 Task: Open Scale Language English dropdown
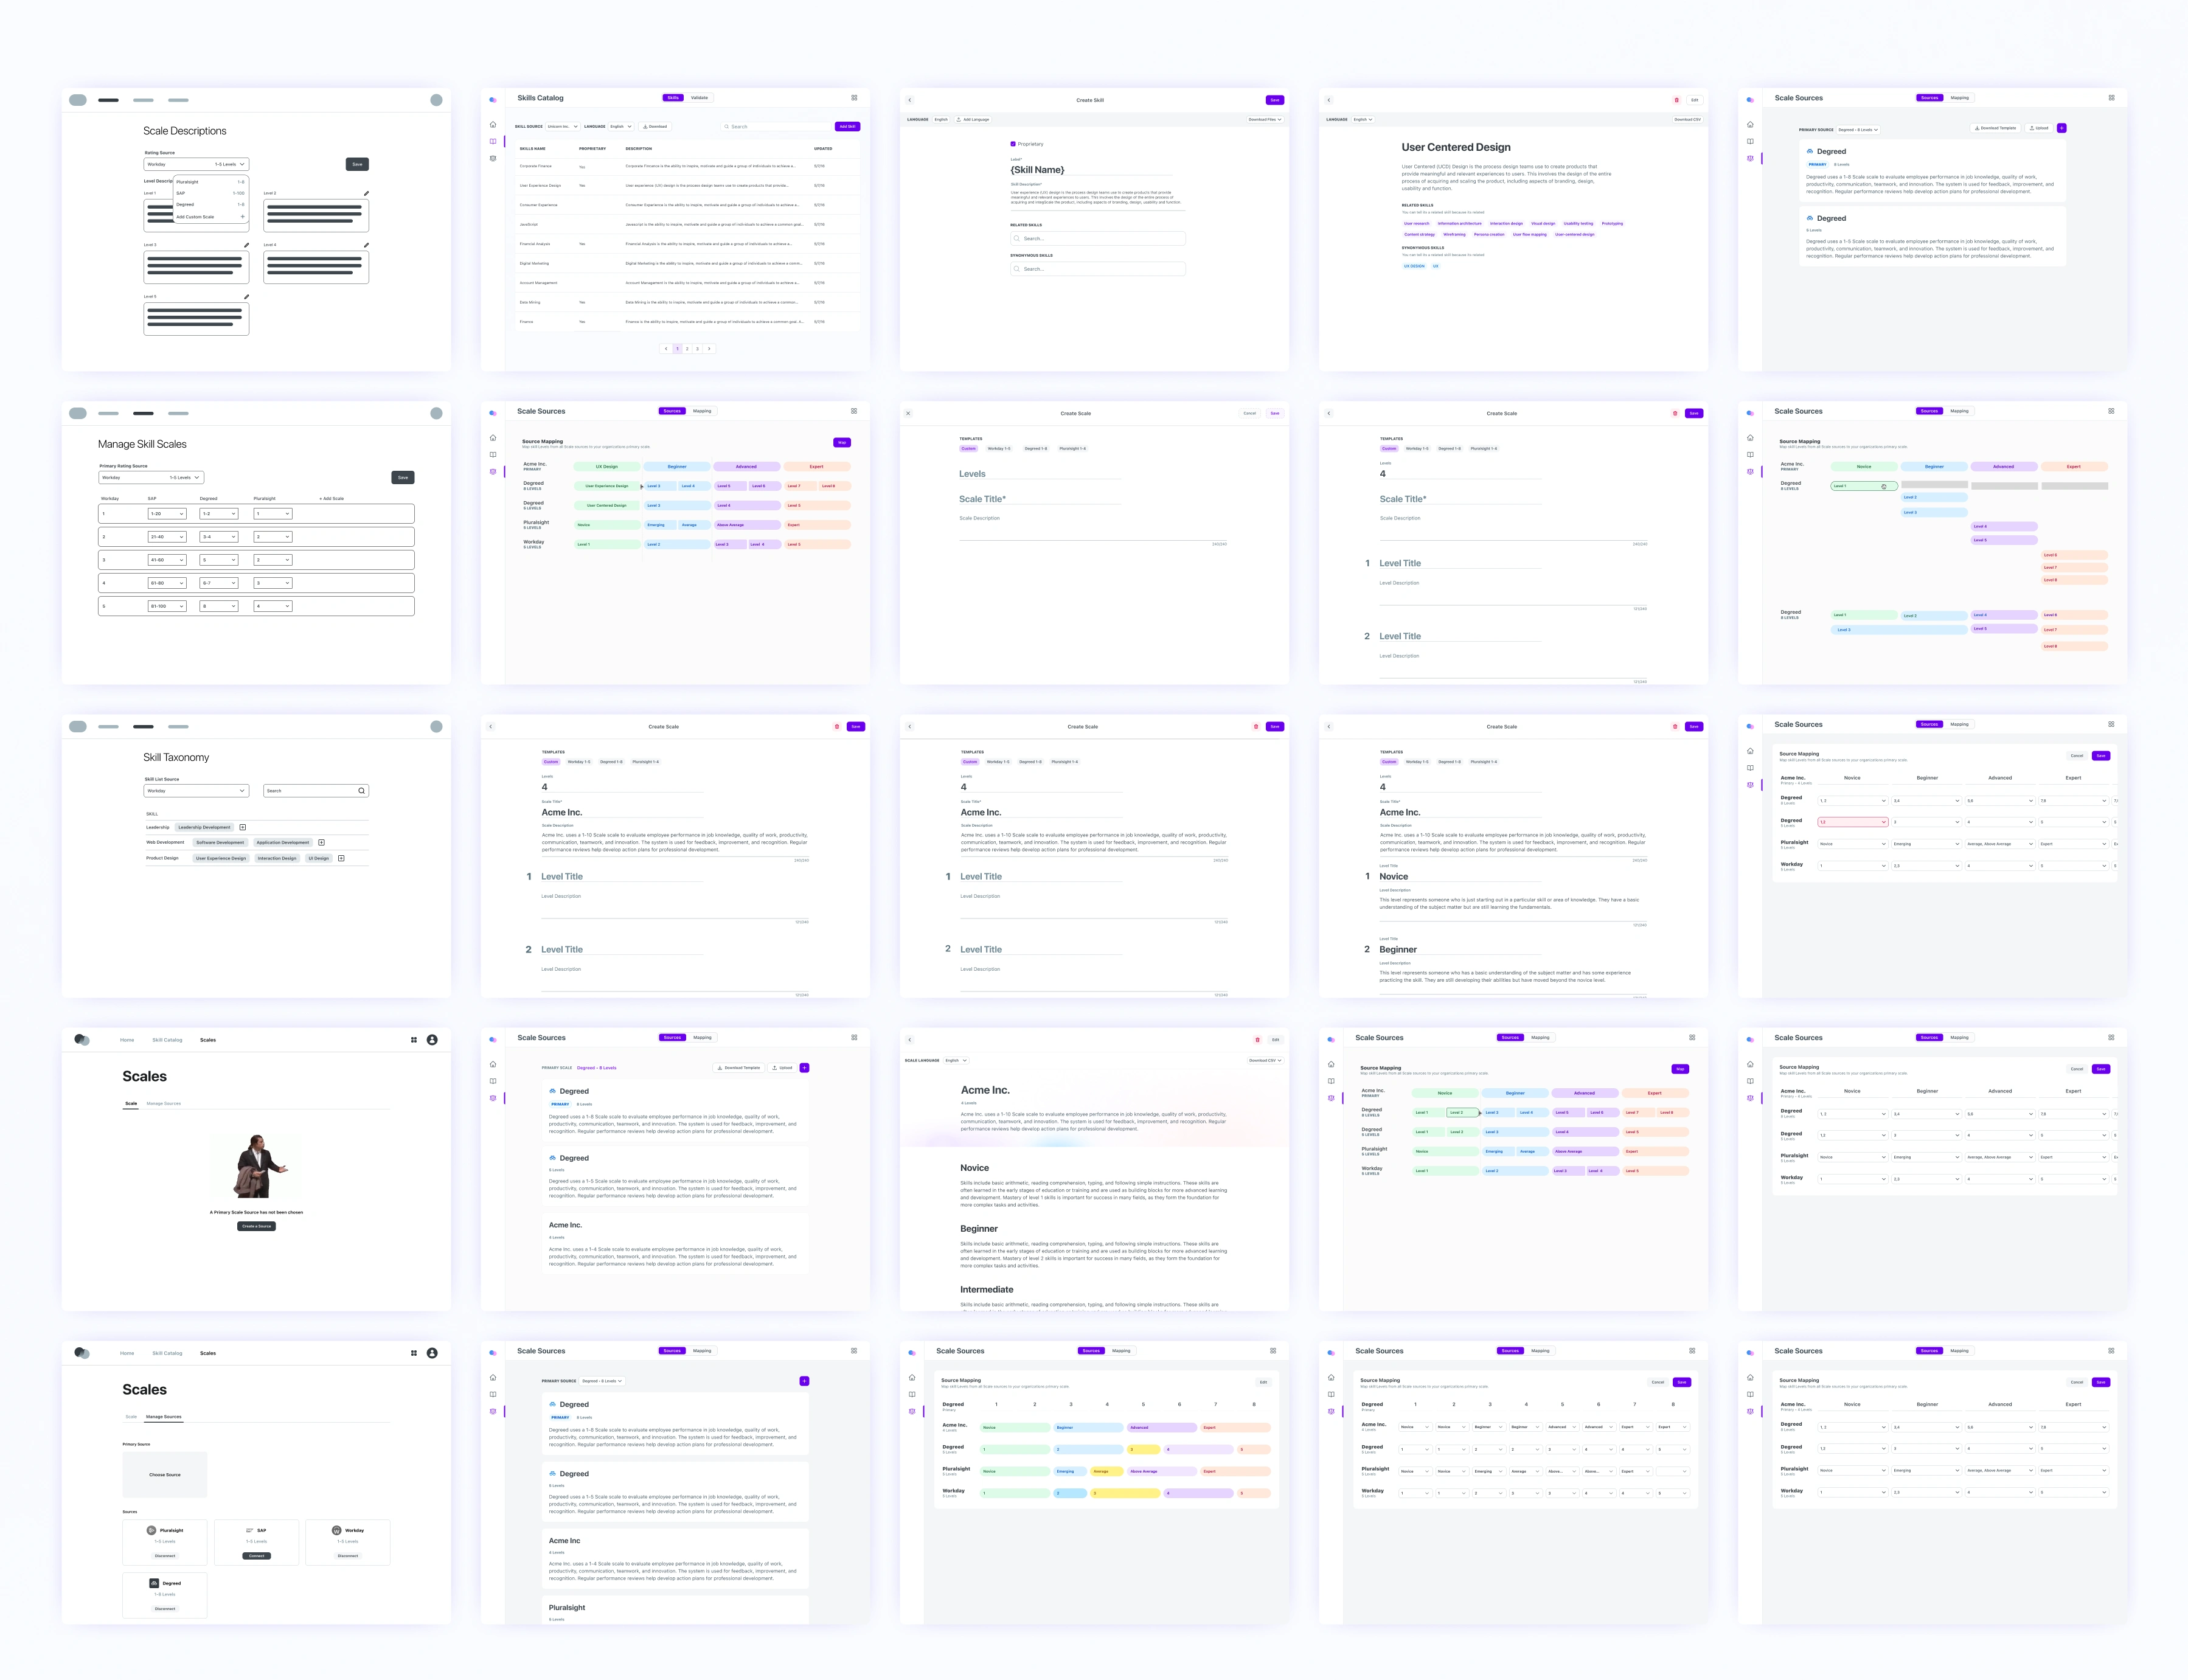click(956, 1060)
